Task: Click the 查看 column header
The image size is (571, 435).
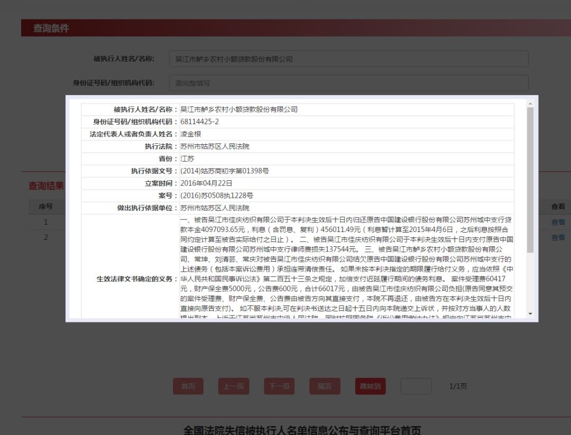Action: tap(558, 206)
